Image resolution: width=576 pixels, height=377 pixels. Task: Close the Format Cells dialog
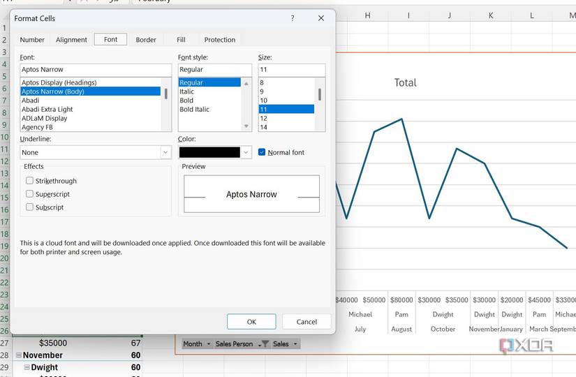point(321,18)
